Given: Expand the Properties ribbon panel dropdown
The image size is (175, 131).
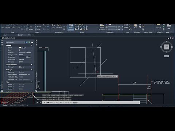Looking at the screenshot, I should coord(110,32).
